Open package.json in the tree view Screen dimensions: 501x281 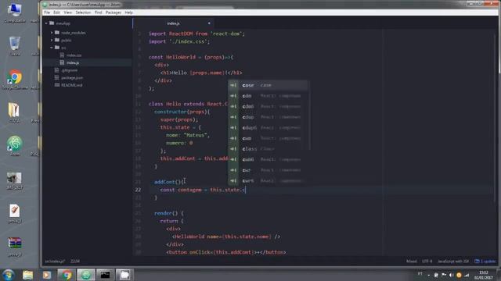coord(72,78)
